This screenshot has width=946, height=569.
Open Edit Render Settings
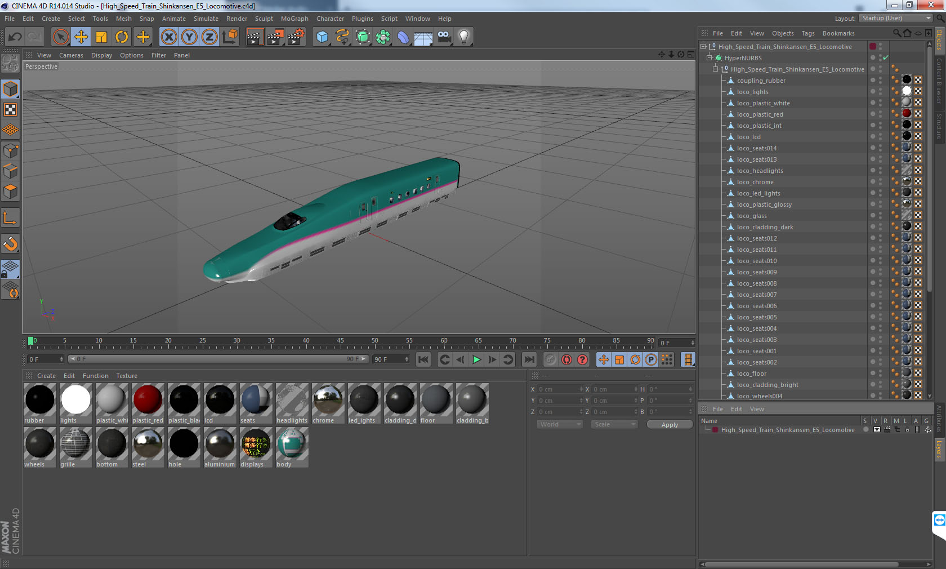pyautogui.click(x=296, y=37)
